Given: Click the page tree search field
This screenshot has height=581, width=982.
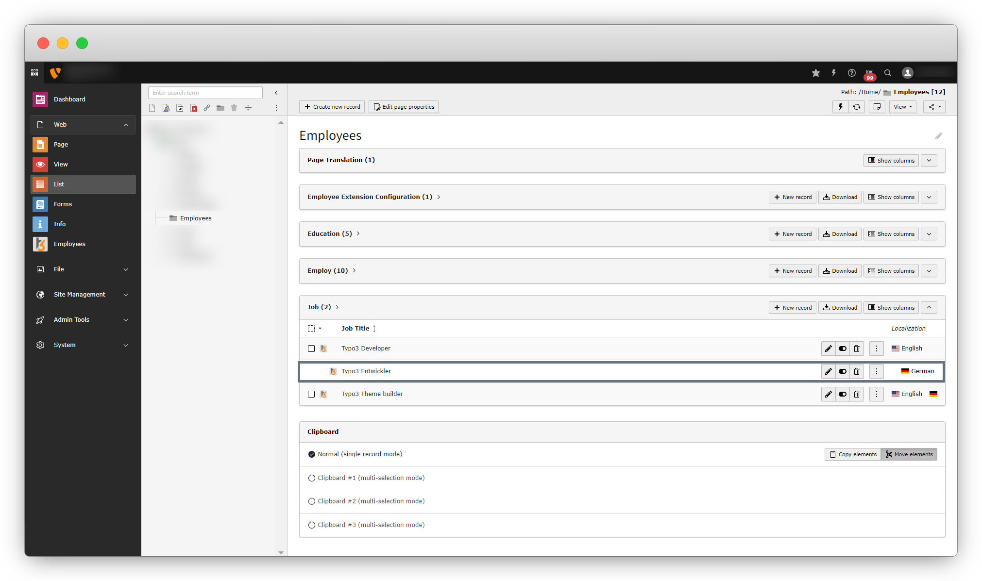Looking at the screenshot, I should (205, 93).
